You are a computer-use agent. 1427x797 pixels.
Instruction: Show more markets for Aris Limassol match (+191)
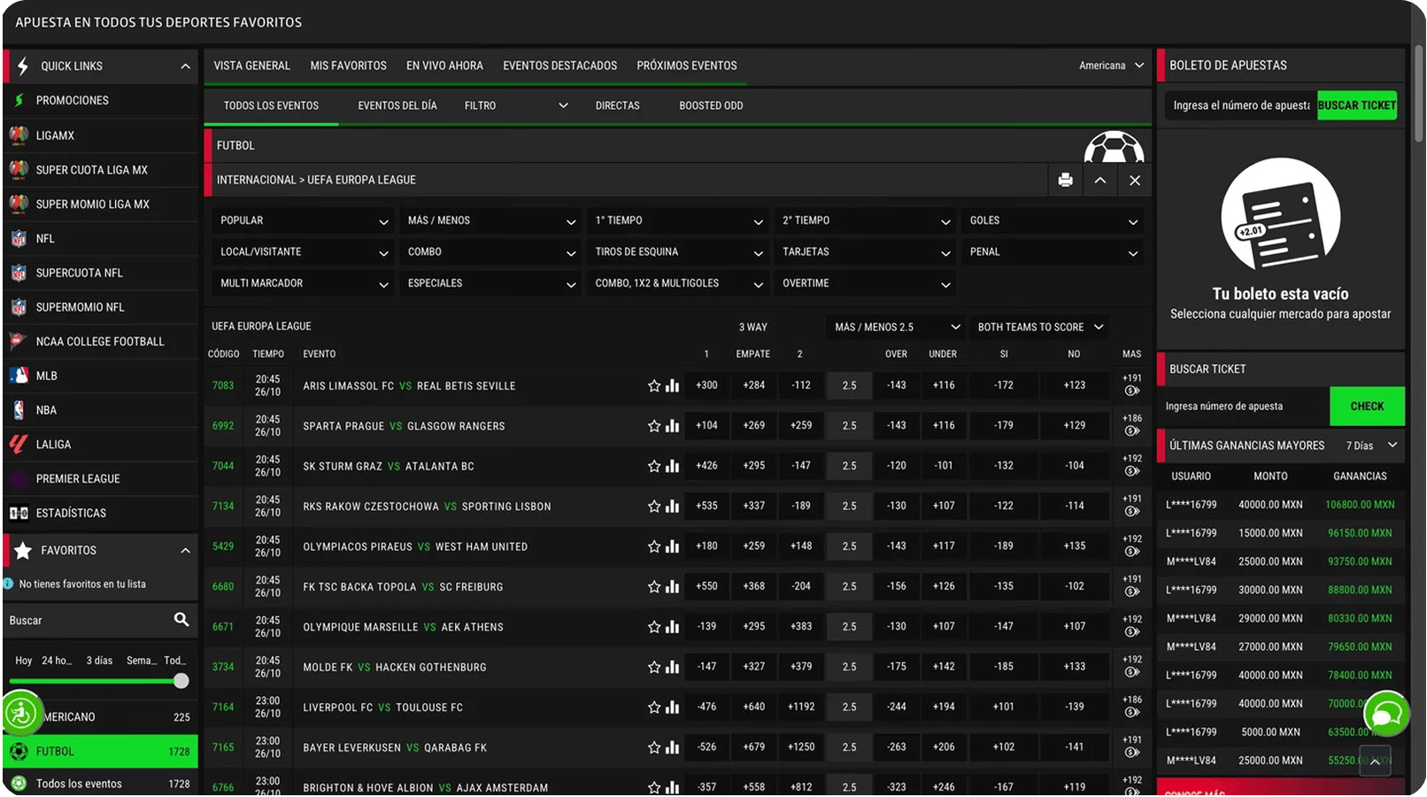pyautogui.click(x=1131, y=385)
